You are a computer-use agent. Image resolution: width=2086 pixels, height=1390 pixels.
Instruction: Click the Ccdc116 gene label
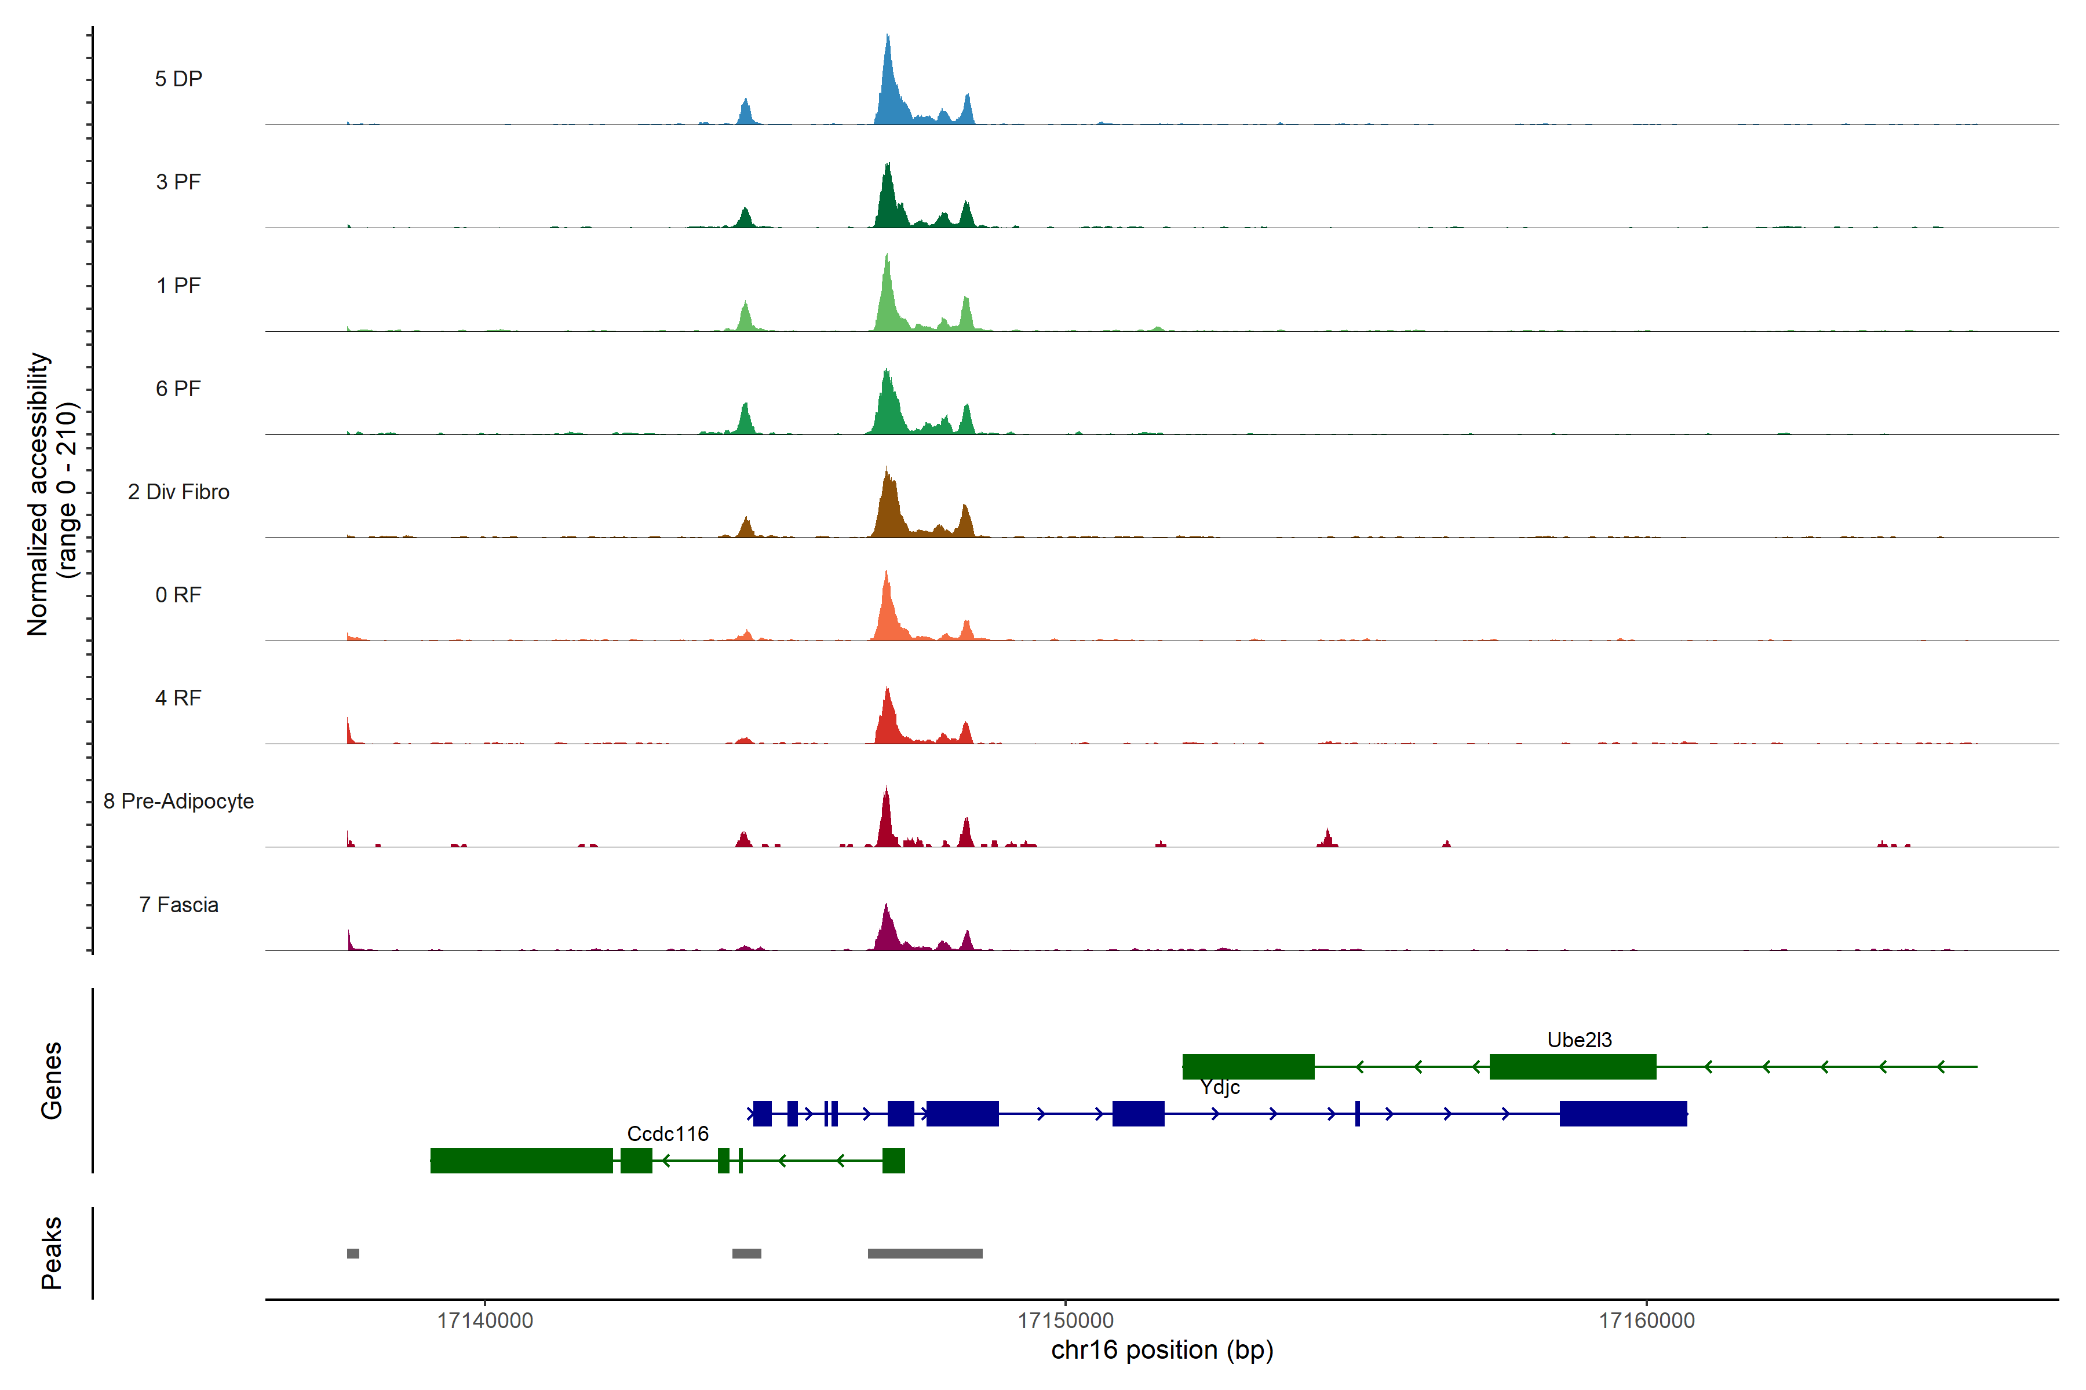click(x=667, y=1134)
